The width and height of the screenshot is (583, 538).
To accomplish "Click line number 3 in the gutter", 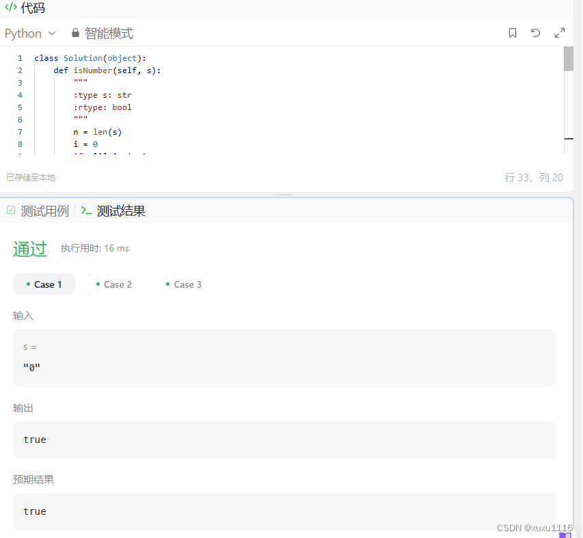I will pos(20,83).
